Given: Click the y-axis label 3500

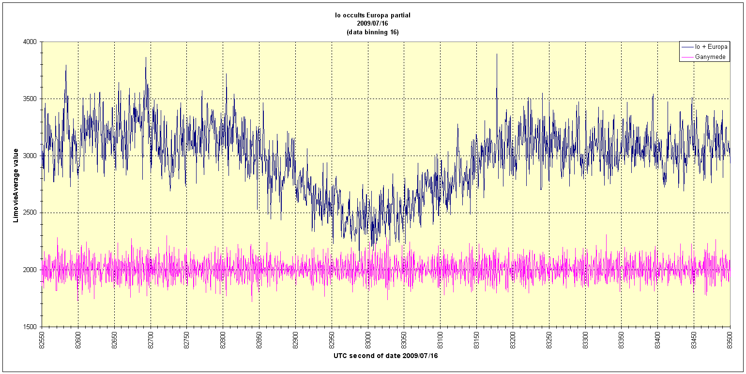Looking at the screenshot, I should 30,99.
